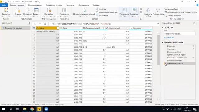Switch to Главная страница tab

17,5
